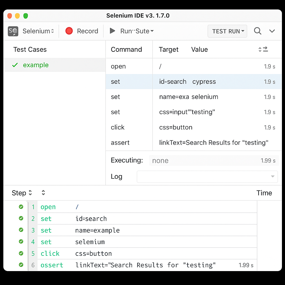This screenshot has height=285, width=285.
Task: Open the TEST RUN dropdown
Action: point(227,31)
